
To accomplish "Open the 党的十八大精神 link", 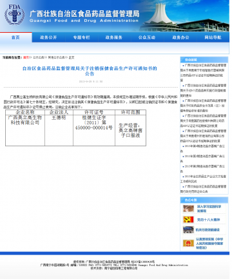I will (208, 220).
